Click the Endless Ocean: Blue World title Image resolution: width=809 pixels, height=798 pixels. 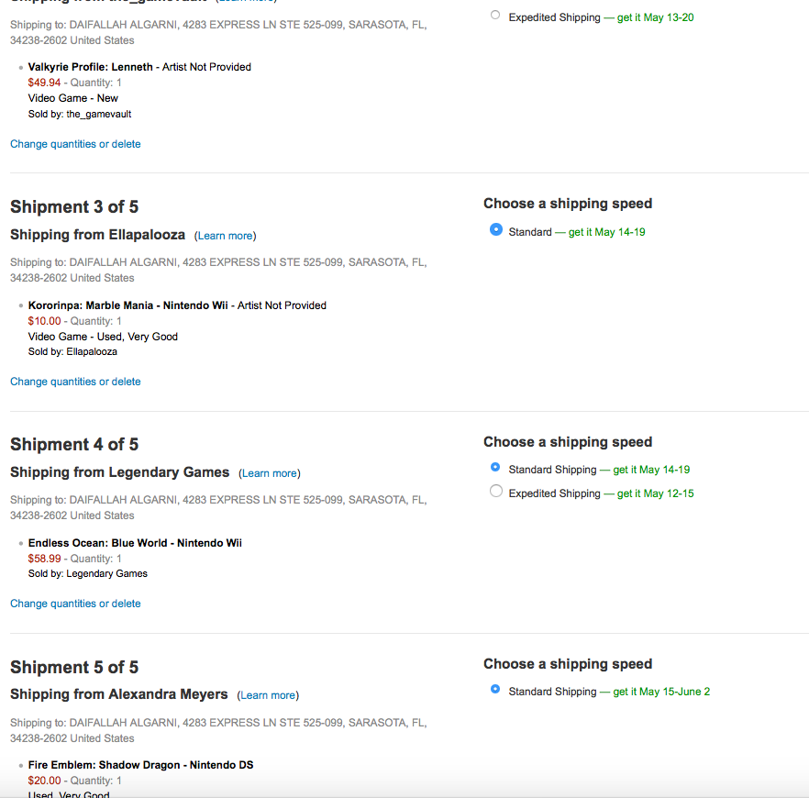click(x=135, y=543)
